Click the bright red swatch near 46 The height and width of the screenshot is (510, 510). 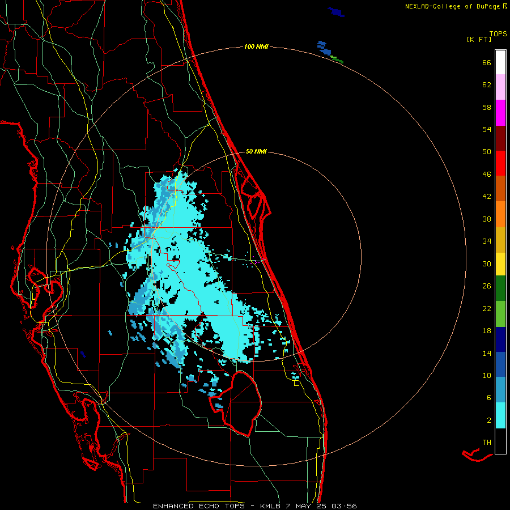500,163
